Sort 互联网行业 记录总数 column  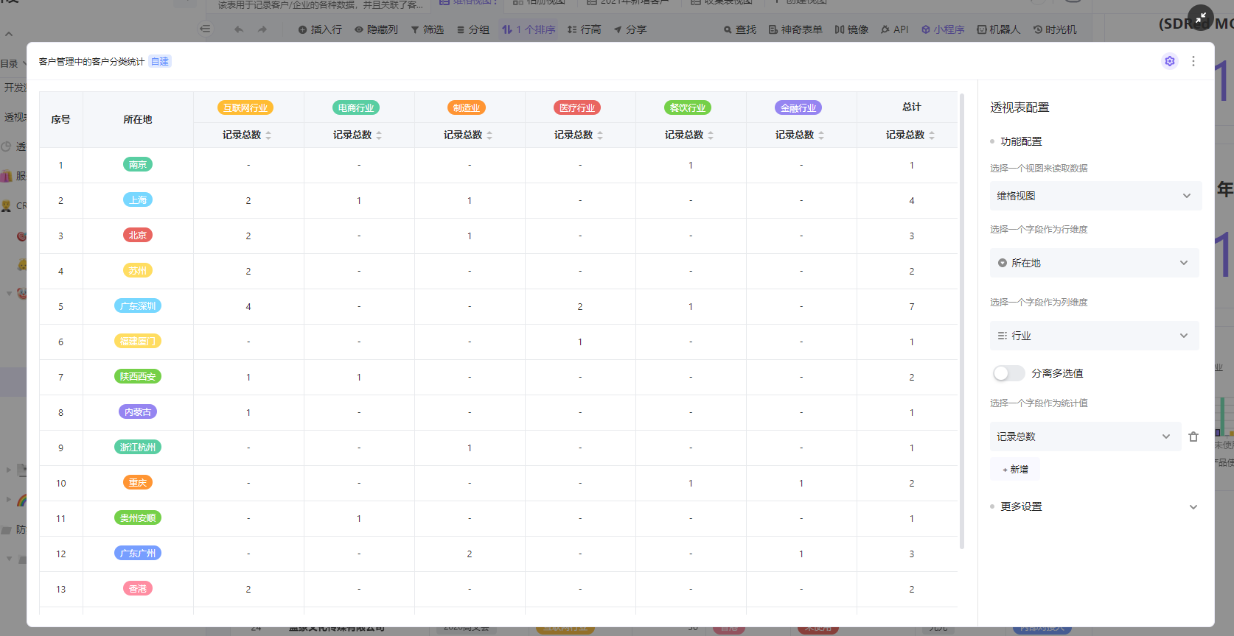[268, 135]
